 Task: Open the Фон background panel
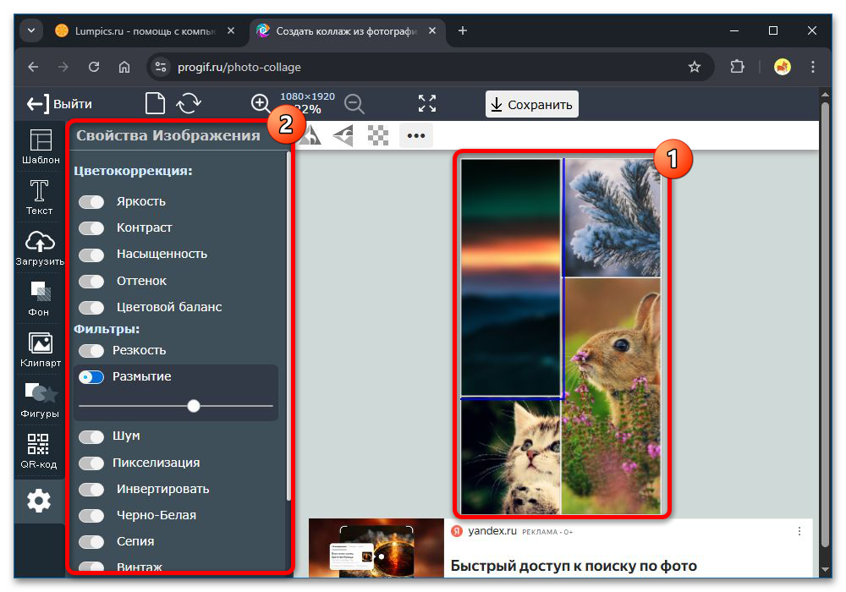tap(40, 299)
